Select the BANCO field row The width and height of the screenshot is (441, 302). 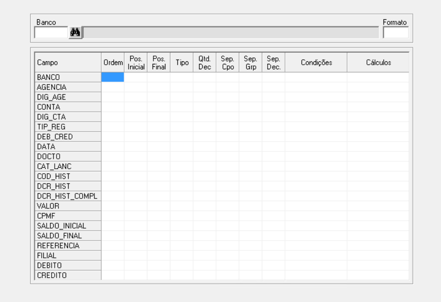tap(68, 77)
